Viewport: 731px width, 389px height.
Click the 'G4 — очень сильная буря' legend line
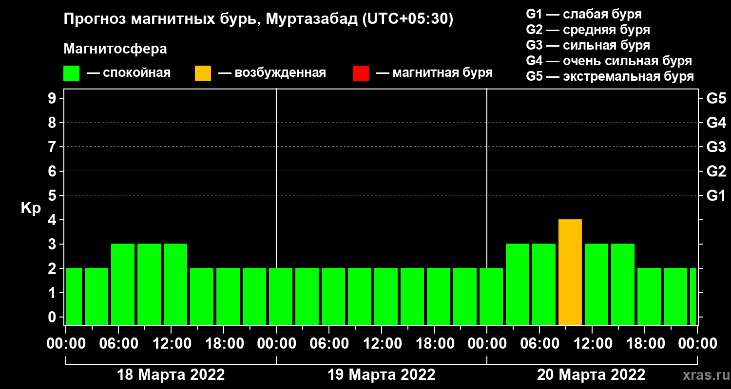click(x=609, y=61)
